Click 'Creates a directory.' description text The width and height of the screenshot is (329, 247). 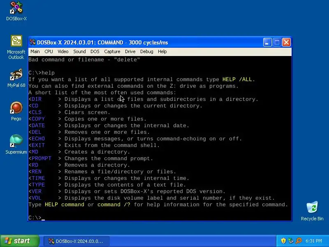tap(97, 152)
